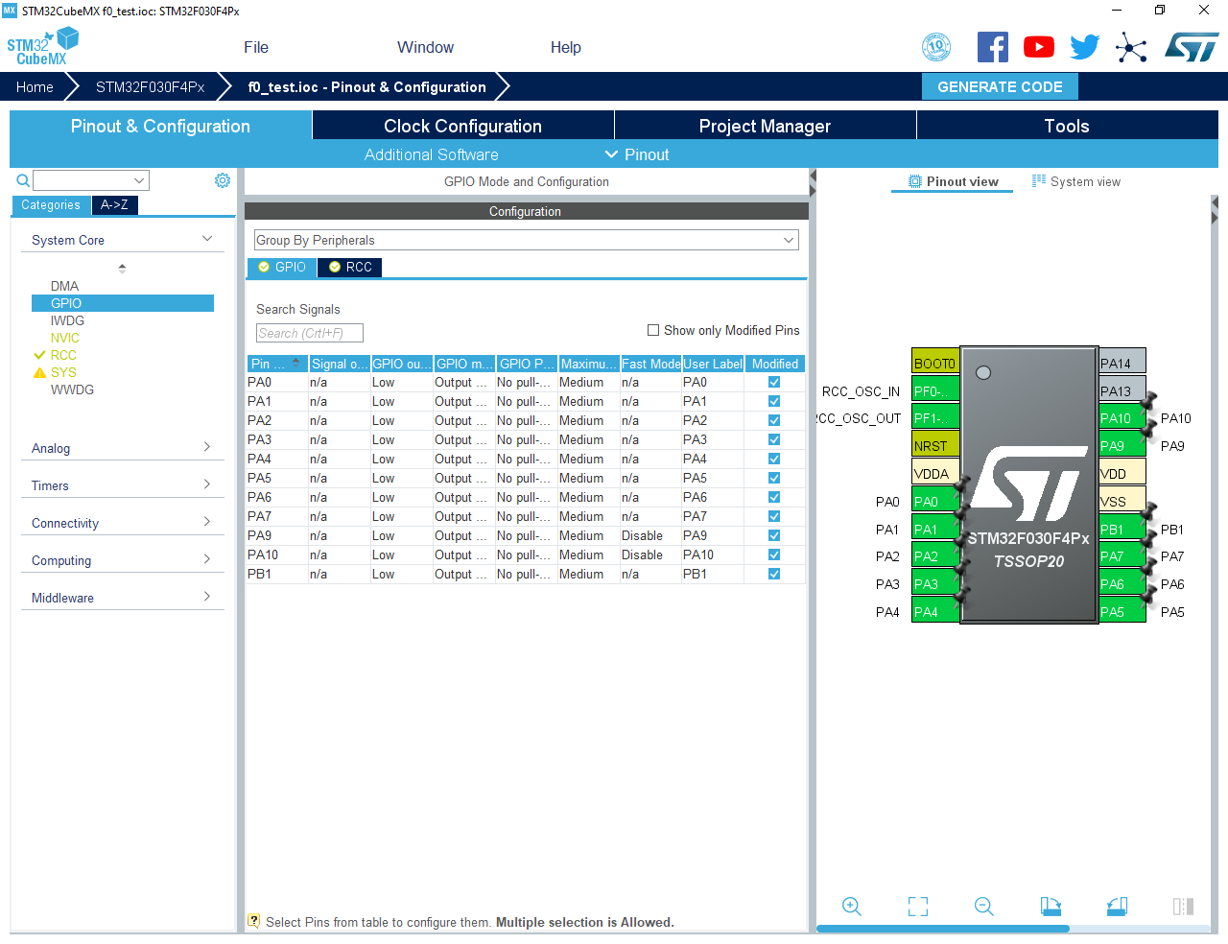Toggle Modified checkbox for PA0 row

pos(774,382)
